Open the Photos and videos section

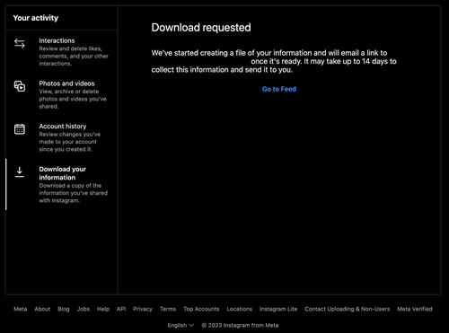(62, 94)
